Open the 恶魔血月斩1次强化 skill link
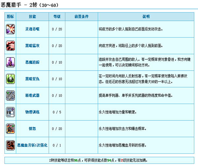The height and width of the screenshot is (165, 198). tap(32, 145)
